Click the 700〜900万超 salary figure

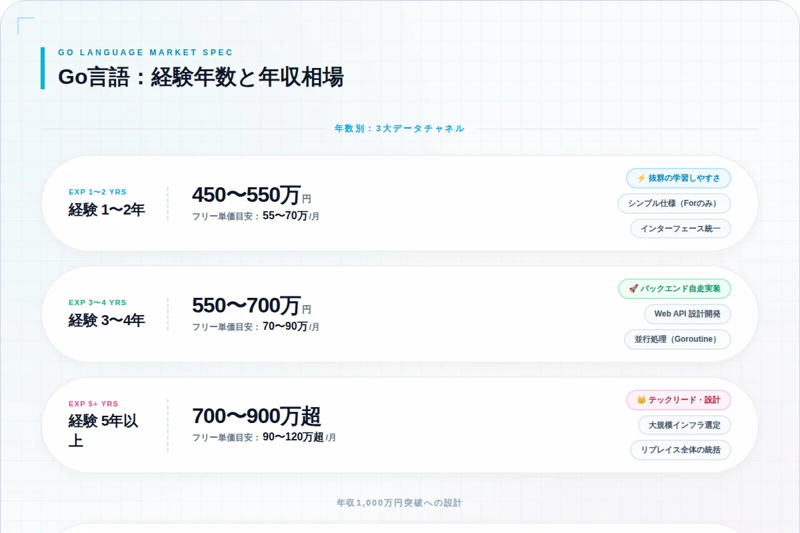[x=257, y=416]
